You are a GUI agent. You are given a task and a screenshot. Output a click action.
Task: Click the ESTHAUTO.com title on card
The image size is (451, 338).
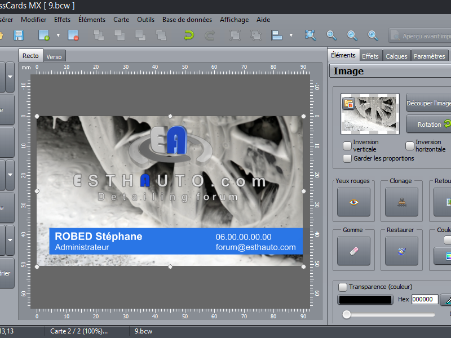170,181
